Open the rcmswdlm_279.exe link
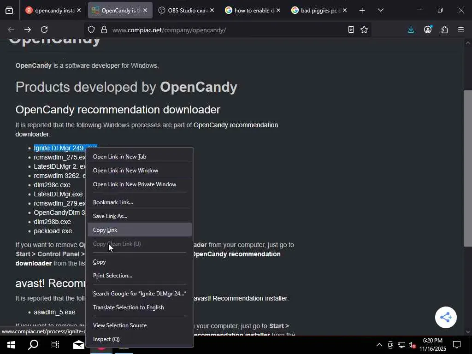 [59, 203]
